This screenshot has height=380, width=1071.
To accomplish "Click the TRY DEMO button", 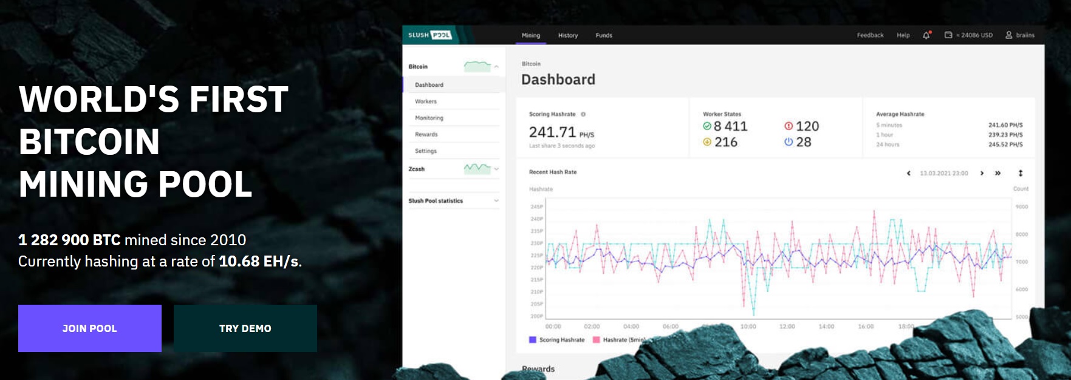I will point(245,328).
